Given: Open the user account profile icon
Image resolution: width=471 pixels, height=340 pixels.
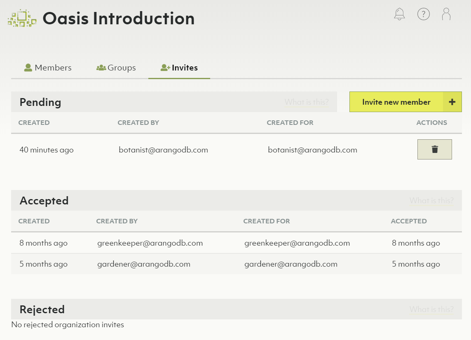Looking at the screenshot, I should 446,14.
